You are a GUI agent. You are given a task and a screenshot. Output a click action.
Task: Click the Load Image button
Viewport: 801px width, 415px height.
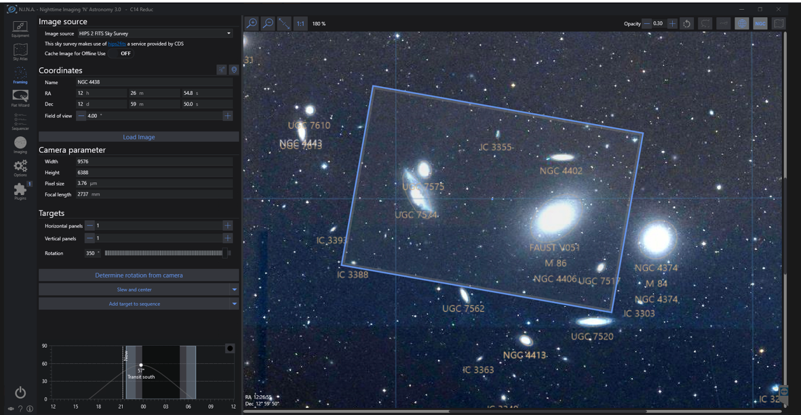[139, 137]
